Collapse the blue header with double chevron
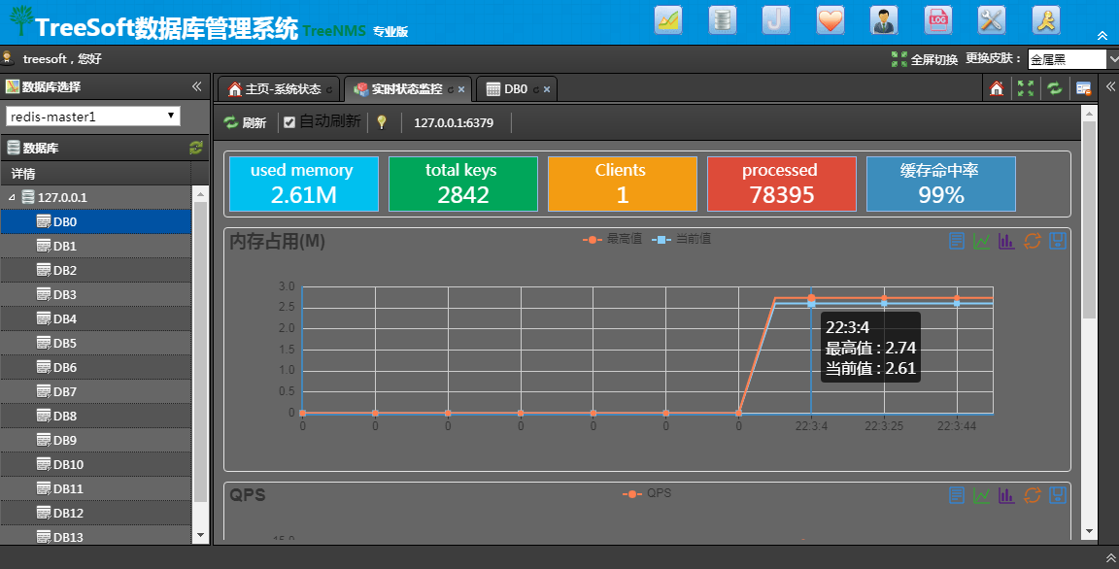1119x569 pixels. tap(1102, 36)
